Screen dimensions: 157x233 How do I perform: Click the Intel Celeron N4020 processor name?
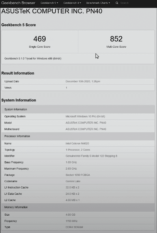tap(77, 143)
